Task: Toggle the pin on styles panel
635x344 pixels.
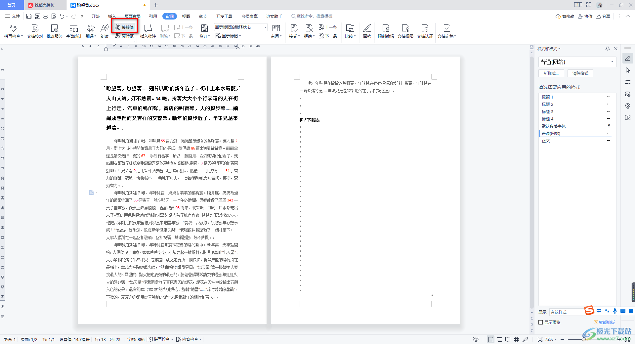Action: click(x=608, y=49)
